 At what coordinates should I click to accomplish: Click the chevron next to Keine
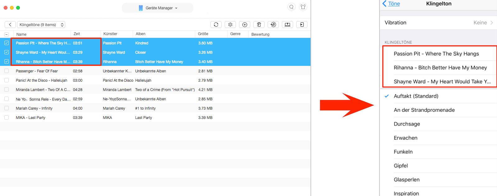(492, 23)
